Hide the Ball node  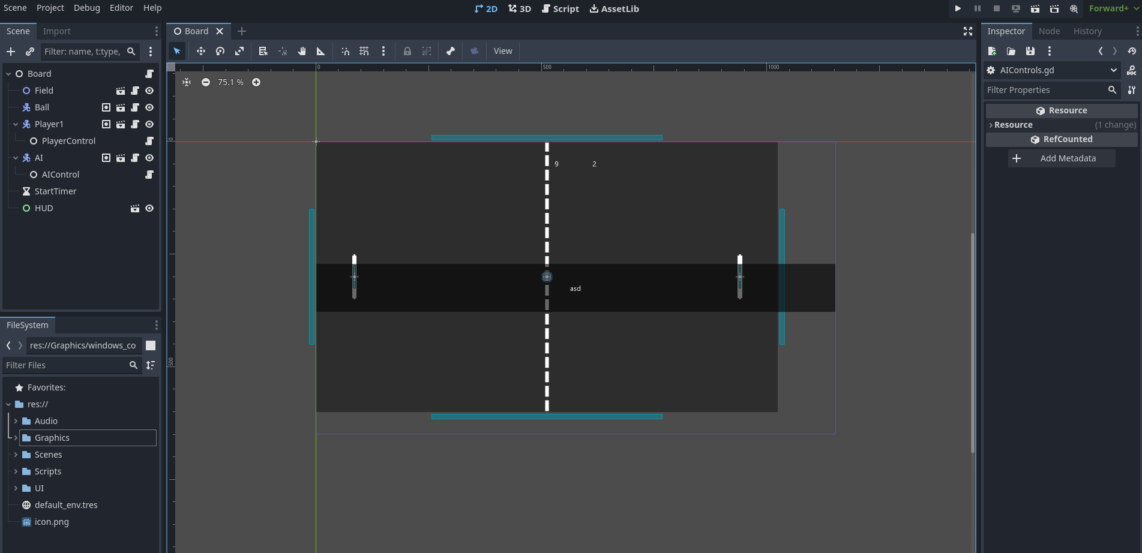[149, 107]
